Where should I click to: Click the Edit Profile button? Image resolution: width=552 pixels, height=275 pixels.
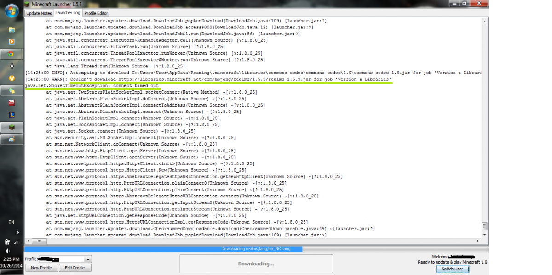point(75,268)
